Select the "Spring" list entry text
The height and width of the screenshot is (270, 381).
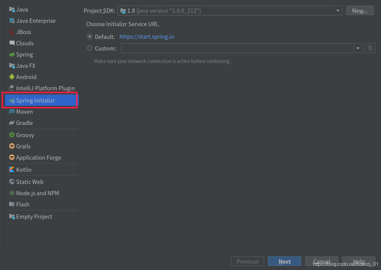tap(25, 54)
